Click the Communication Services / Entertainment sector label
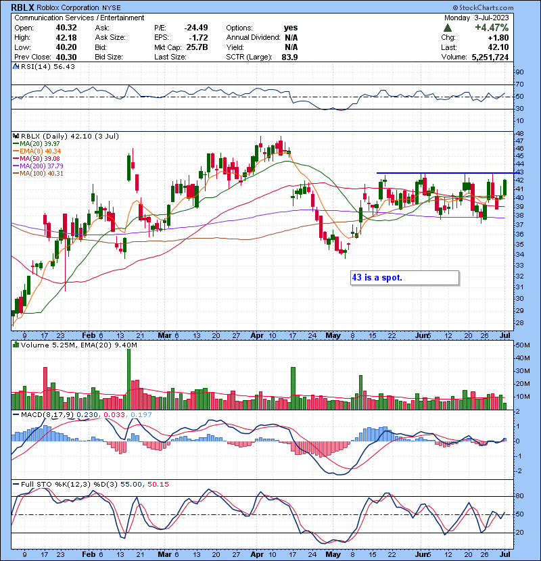 (79, 17)
